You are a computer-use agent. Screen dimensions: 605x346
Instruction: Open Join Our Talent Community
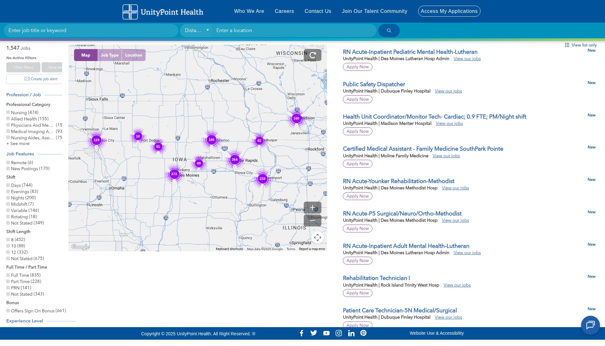(x=375, y=11)
